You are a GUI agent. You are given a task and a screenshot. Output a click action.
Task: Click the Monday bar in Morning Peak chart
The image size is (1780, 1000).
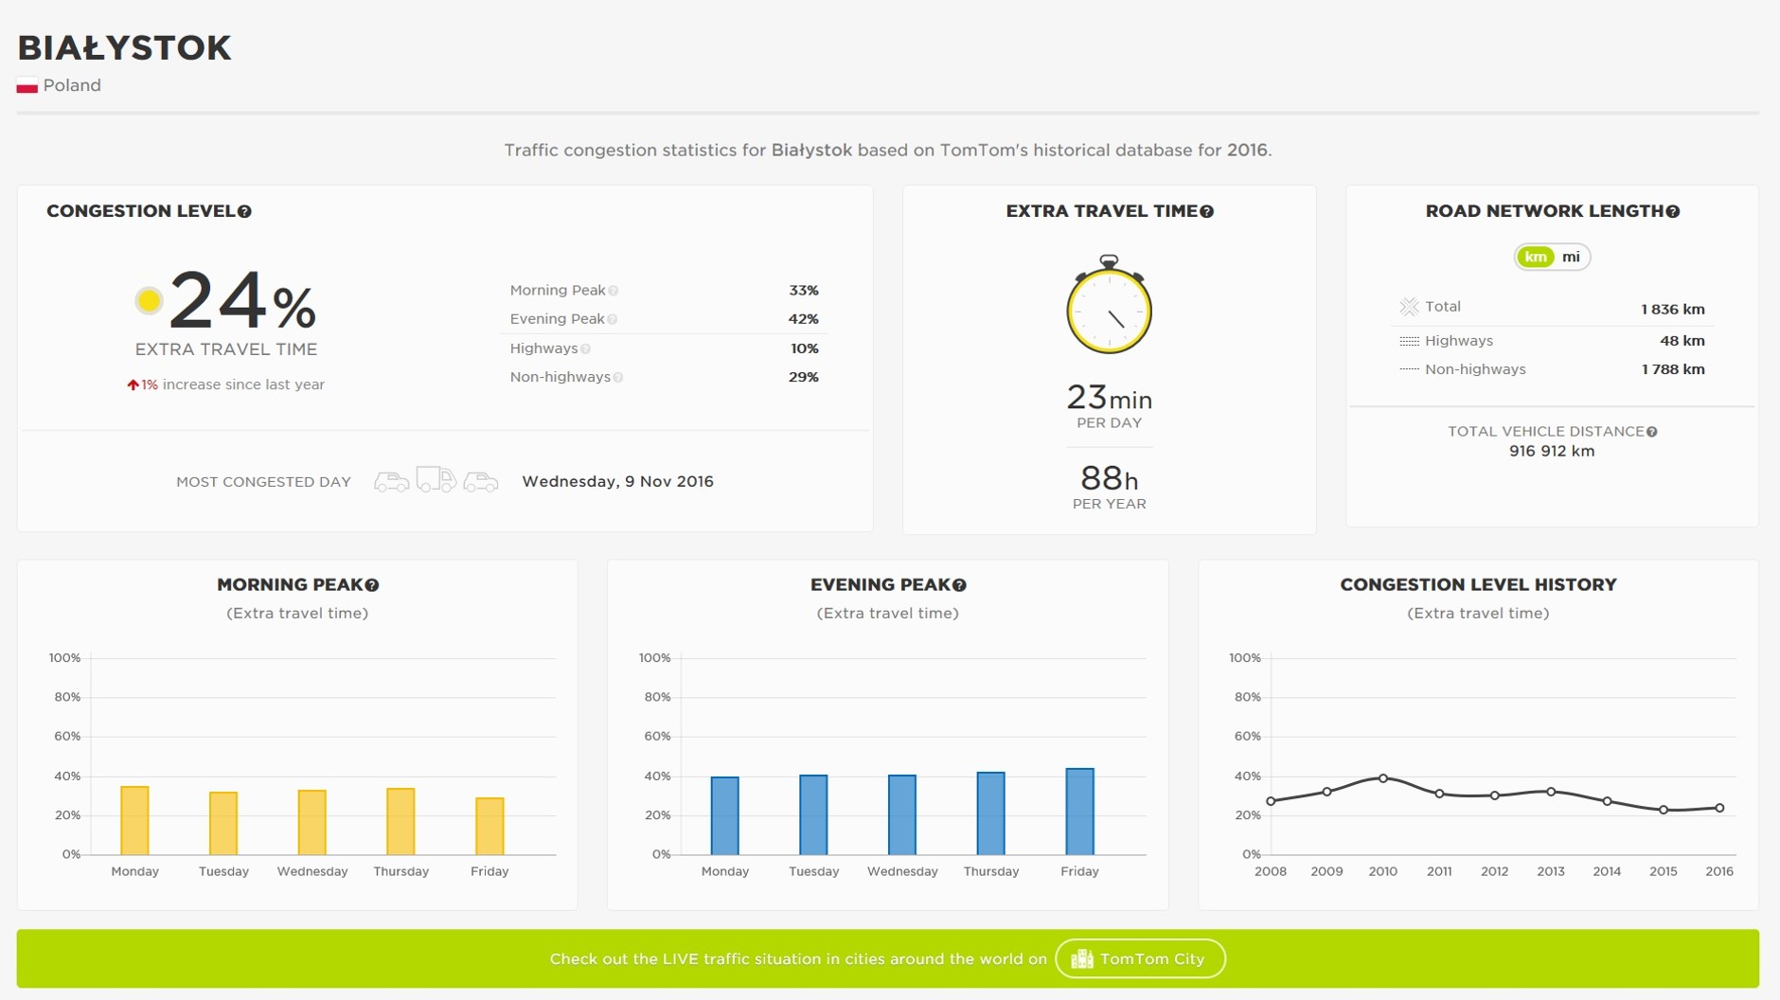[134, 820]
